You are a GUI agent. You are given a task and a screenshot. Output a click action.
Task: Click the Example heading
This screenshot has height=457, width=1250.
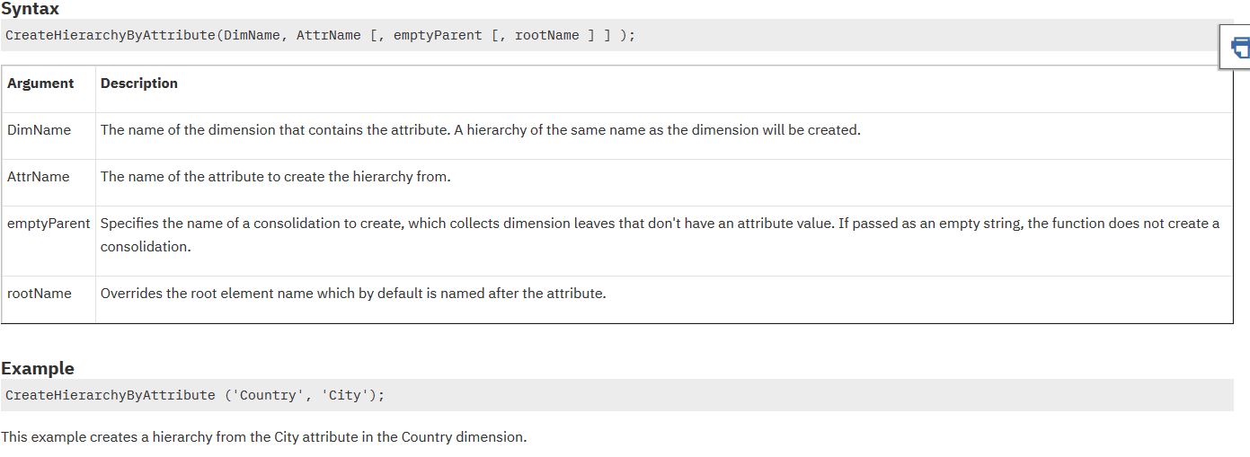[38, 369]
